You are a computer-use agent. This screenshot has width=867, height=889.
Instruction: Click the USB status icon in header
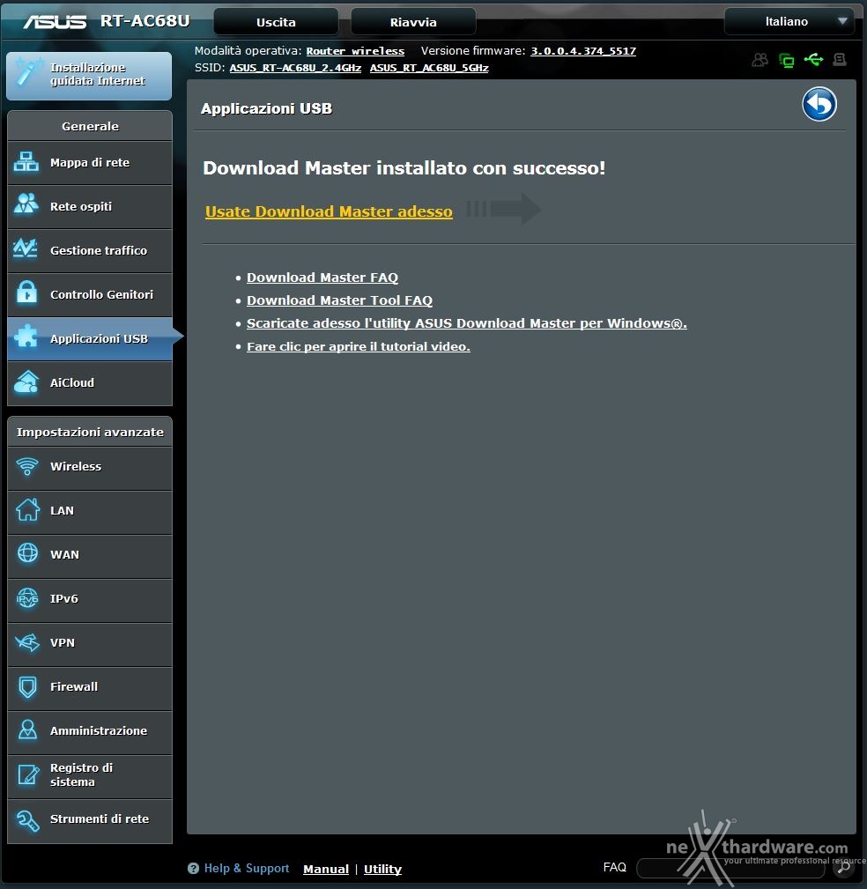click(x=814, y=60)
